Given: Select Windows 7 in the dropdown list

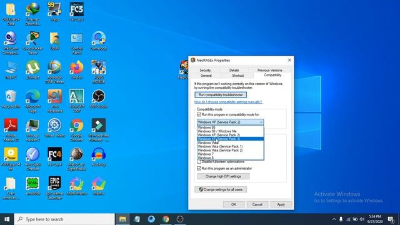Looking at the screenshot, I should pos(231,154).
